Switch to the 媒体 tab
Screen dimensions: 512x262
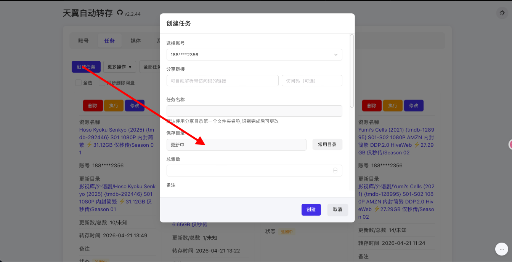136,40
